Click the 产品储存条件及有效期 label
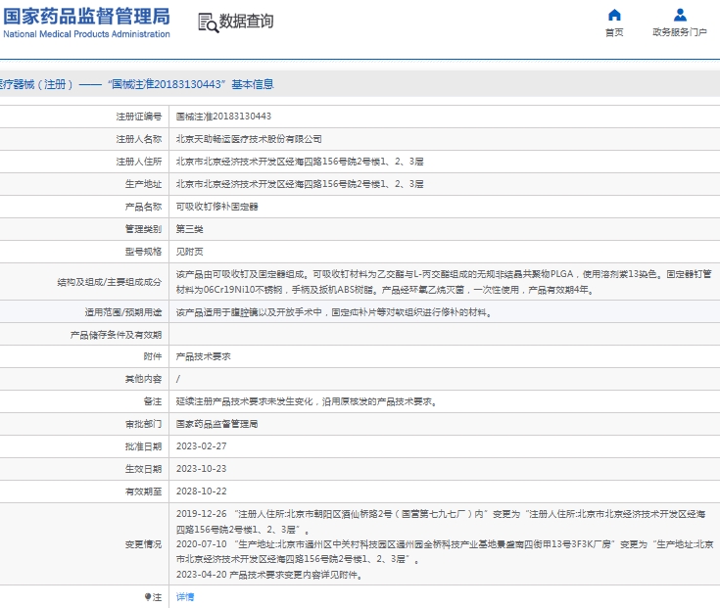 click(x=116, y=335)
